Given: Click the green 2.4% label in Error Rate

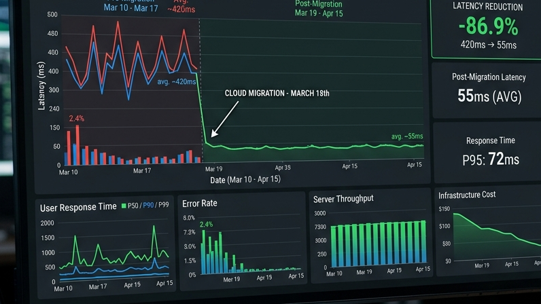Looking at the screenshot, I should (x=206, y=225).
